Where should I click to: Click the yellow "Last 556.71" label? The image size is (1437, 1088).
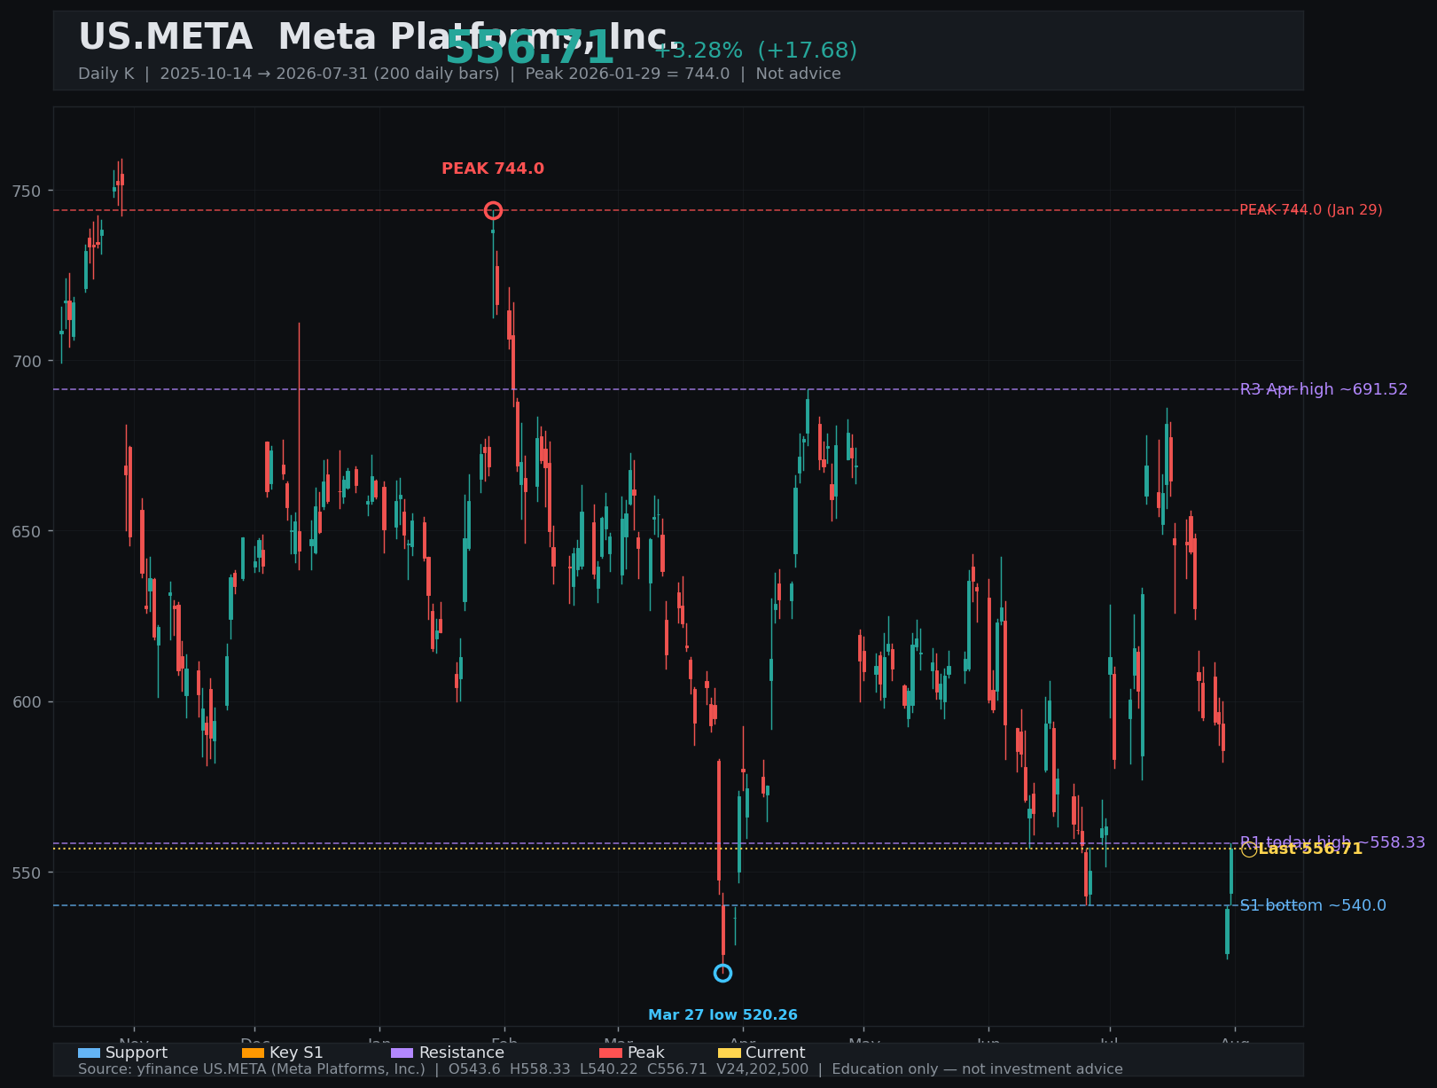1310,849
